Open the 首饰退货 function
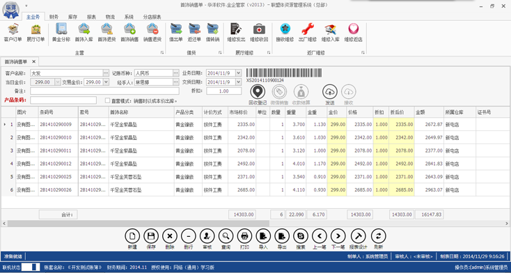Viewport: 511px width, 273px height. (107, 33)
